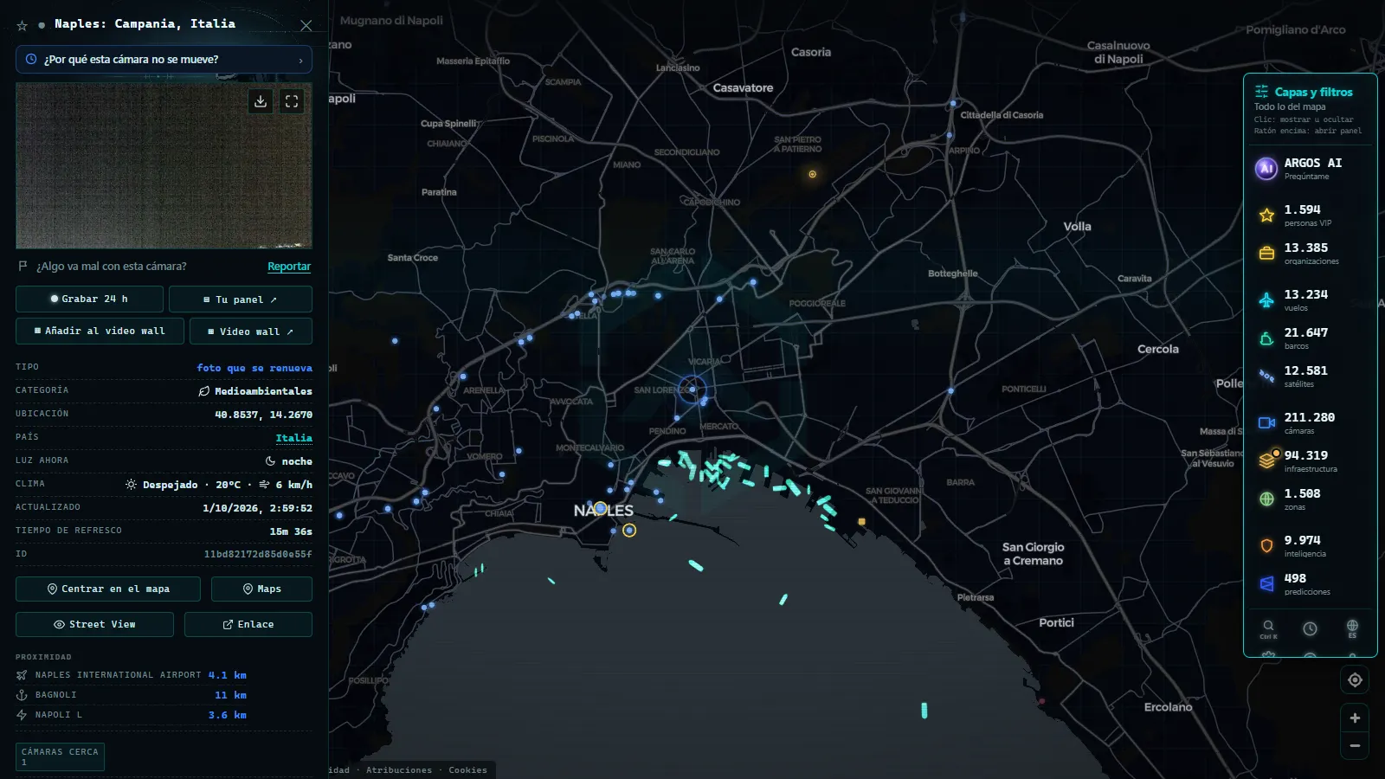1385x779 pixels.
Task: Toggle the predicciones layer
Action: click(1311, 583)
